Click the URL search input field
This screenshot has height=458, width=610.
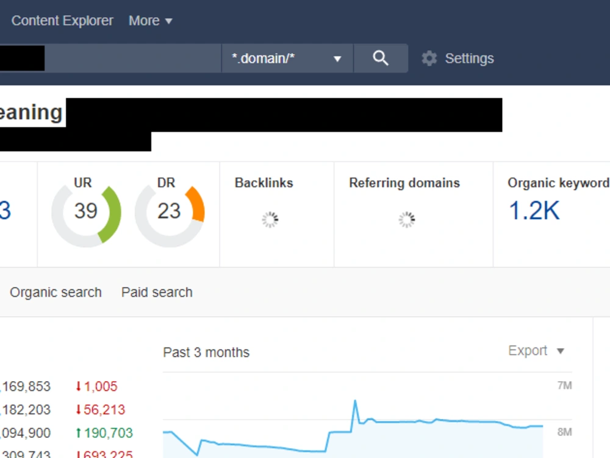[x=111, y=59]
